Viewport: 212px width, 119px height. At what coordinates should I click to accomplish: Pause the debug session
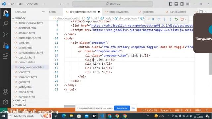153,19
